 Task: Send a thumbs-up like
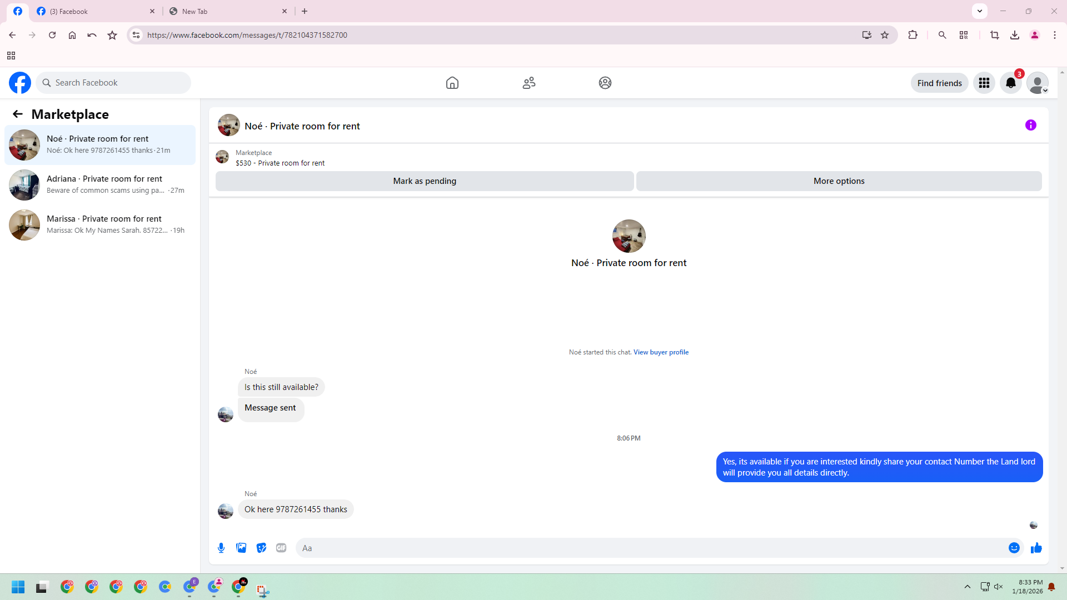[1036, 548]
